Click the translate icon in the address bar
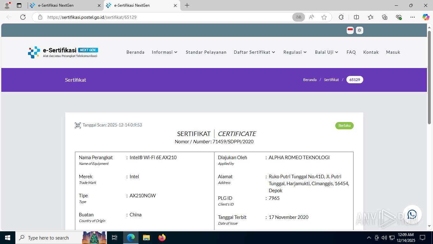 click(x=298, y=17)
